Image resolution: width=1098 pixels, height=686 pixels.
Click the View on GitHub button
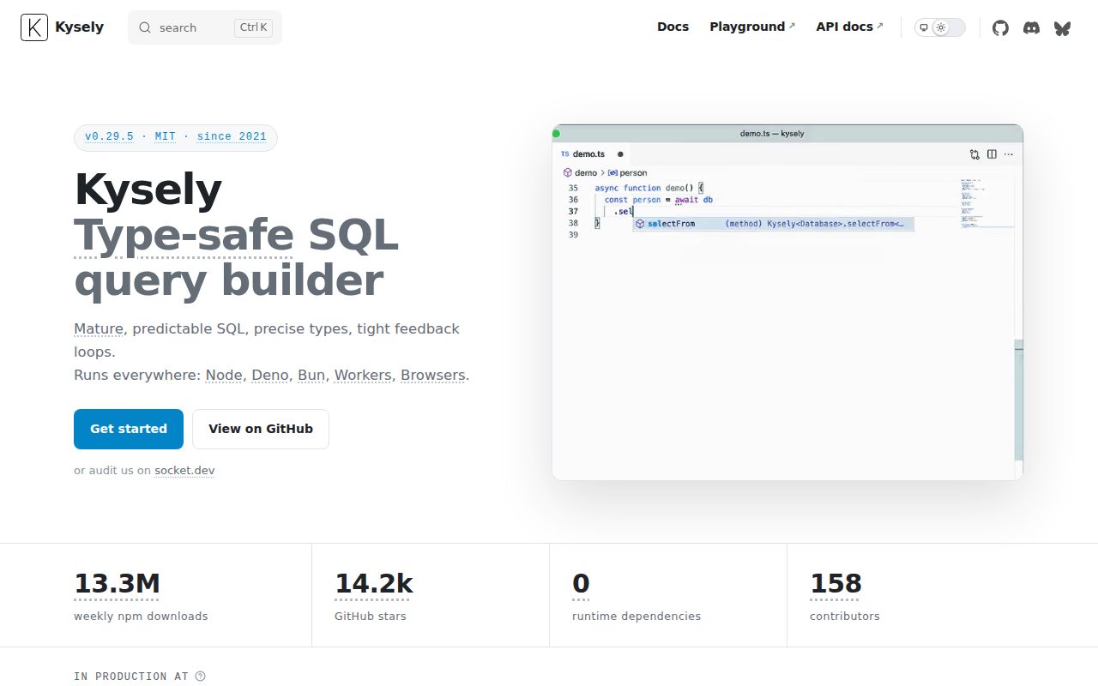(x=261, y=429)
